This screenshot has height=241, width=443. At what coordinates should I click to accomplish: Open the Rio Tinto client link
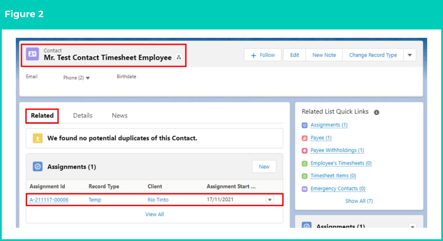click(x=158, y=200)
